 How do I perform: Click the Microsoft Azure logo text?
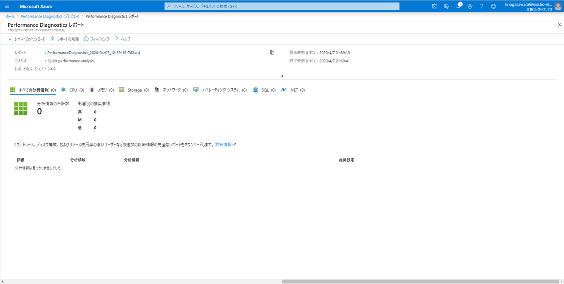pos(36,6)
